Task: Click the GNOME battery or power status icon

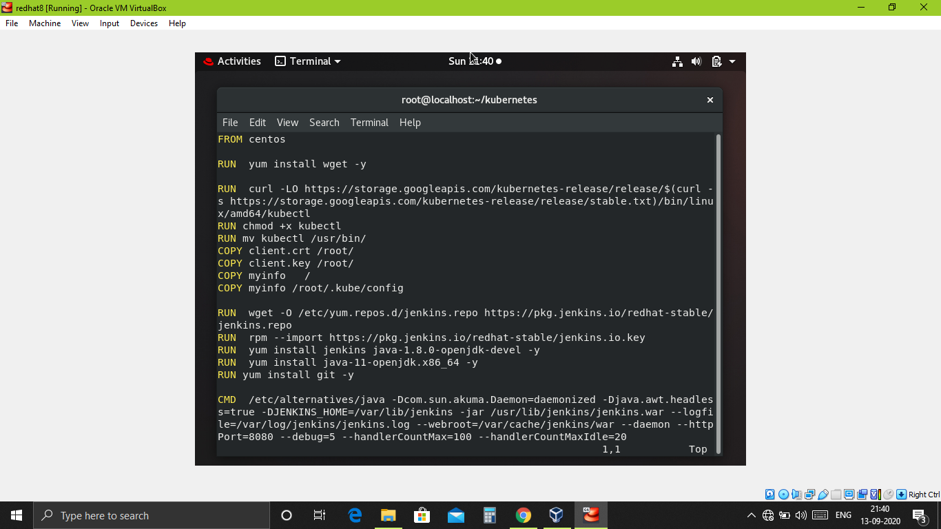Action: pyautogui.click(x=716, y=61)
